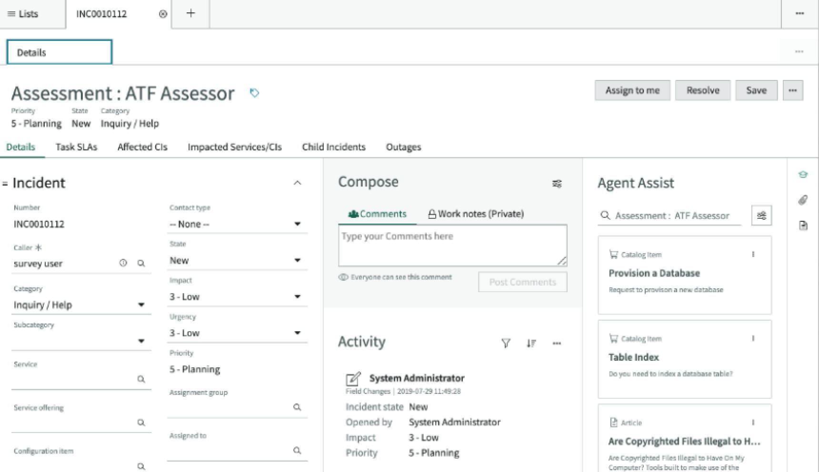
Task: Click the Resolve button
Action: [703, 90]
